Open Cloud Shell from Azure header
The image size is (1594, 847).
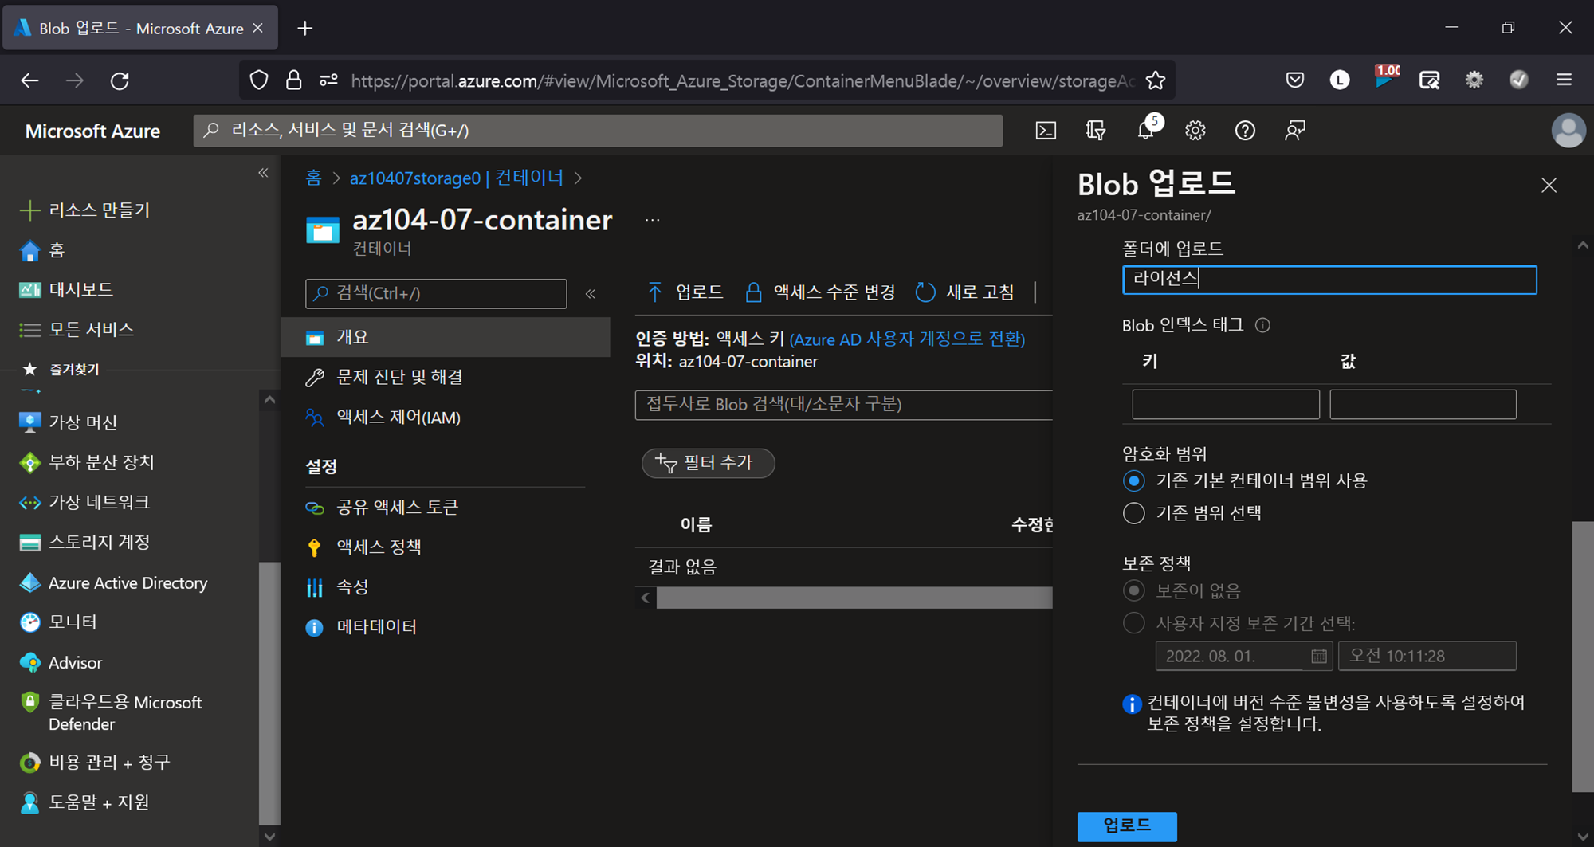1046,131
